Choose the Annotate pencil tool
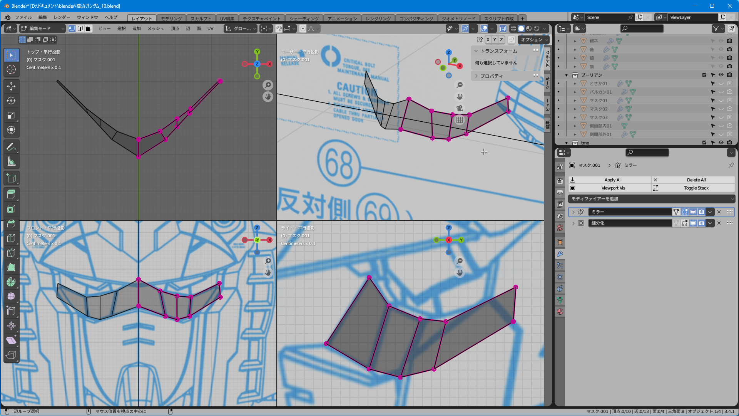The image size is (739, 416). coord(11,147)
